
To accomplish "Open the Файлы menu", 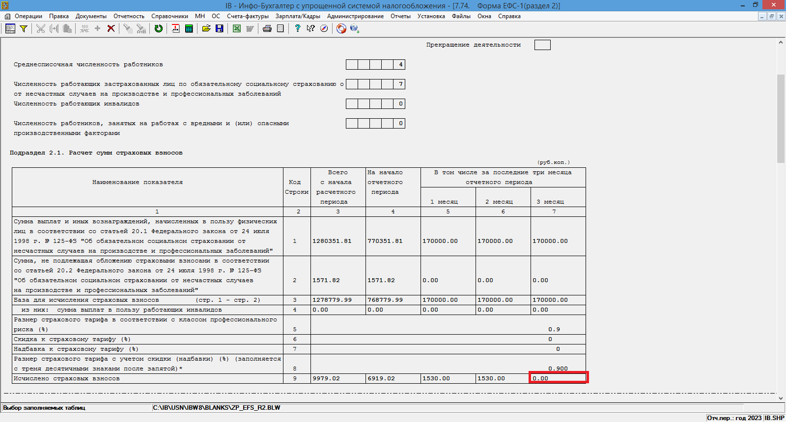I will pyautogui.click(x=461, y=16).
